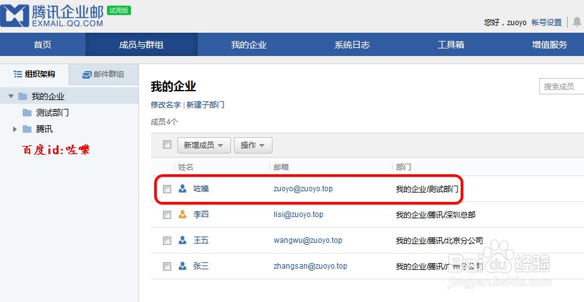This screenshot has width=584, height=302.
Task: Click department text 我的企业/测试部门
Action: (427, 189)
